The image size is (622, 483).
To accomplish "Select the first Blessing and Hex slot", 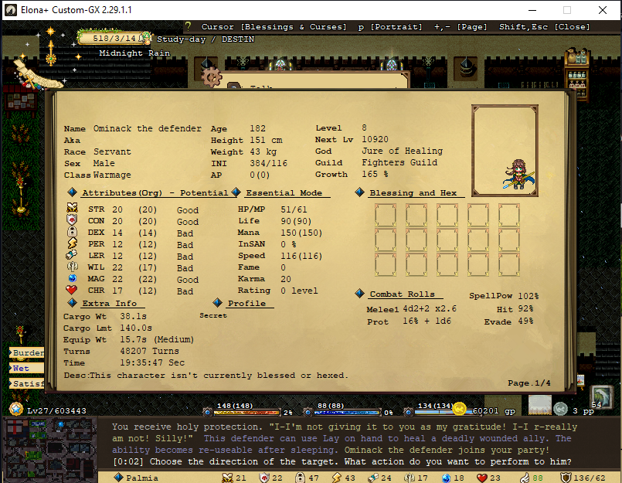I will coord(386,215).
